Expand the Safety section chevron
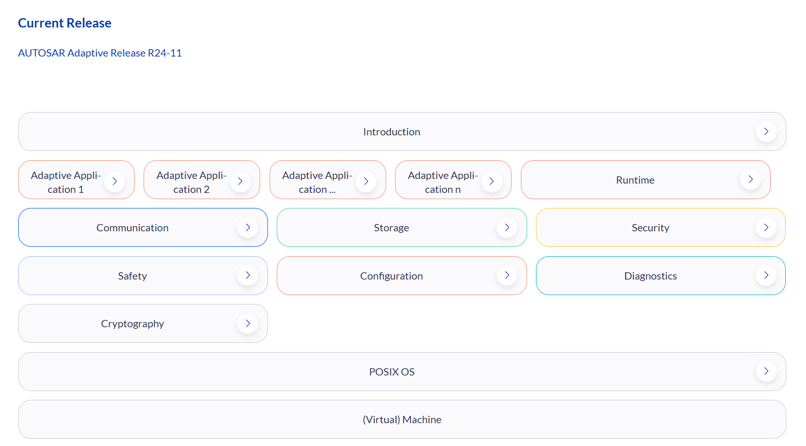806x446 pixels. click(248, 275)
